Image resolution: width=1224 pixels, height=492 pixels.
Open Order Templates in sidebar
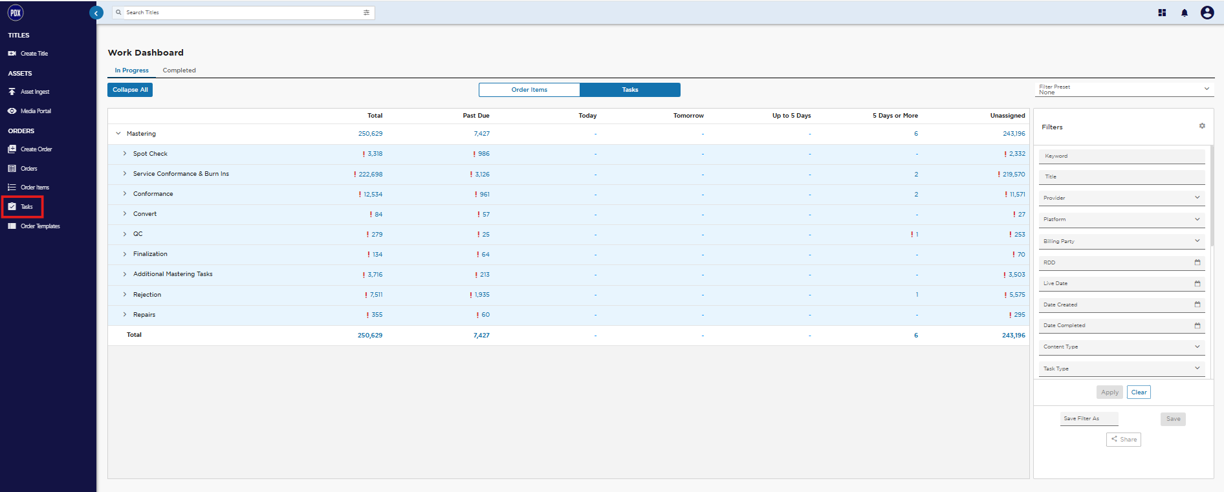34,226
